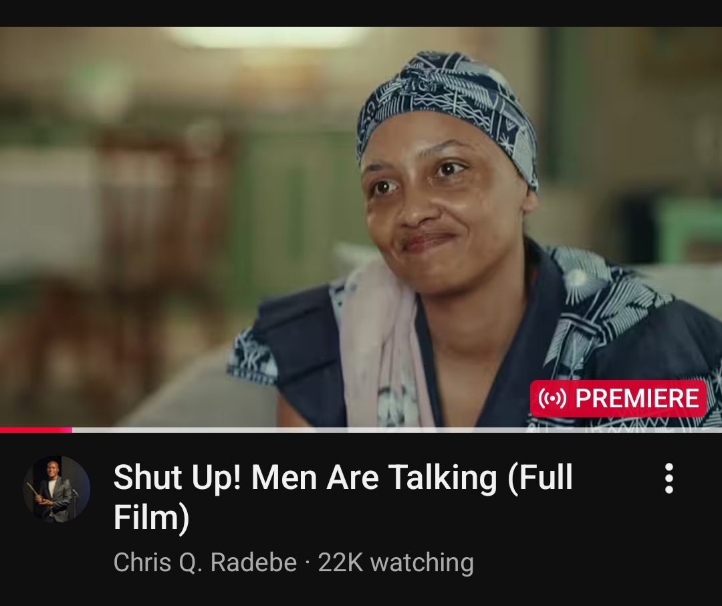Click the 'Chris Q. Radebe' channel name
The height and width of the screenshot is (606, 722).
tap(205, 563)
